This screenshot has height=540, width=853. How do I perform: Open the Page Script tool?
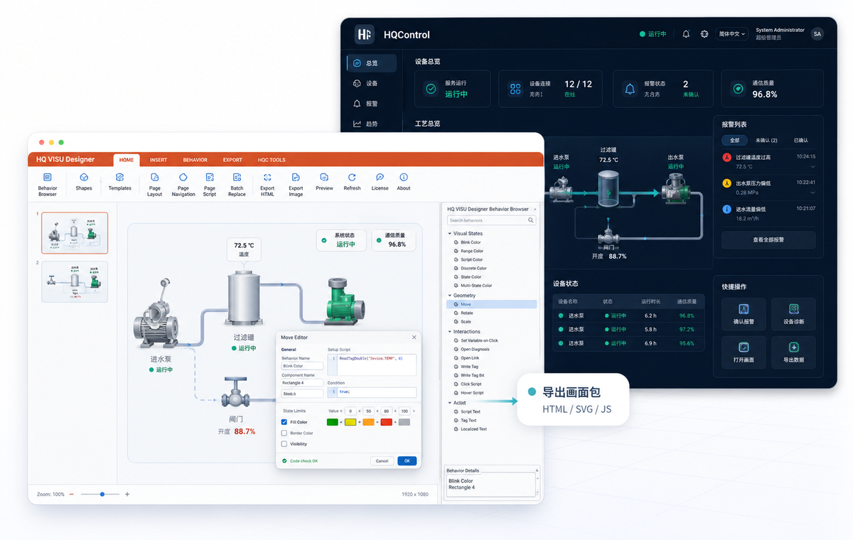[x=210, y=177]
